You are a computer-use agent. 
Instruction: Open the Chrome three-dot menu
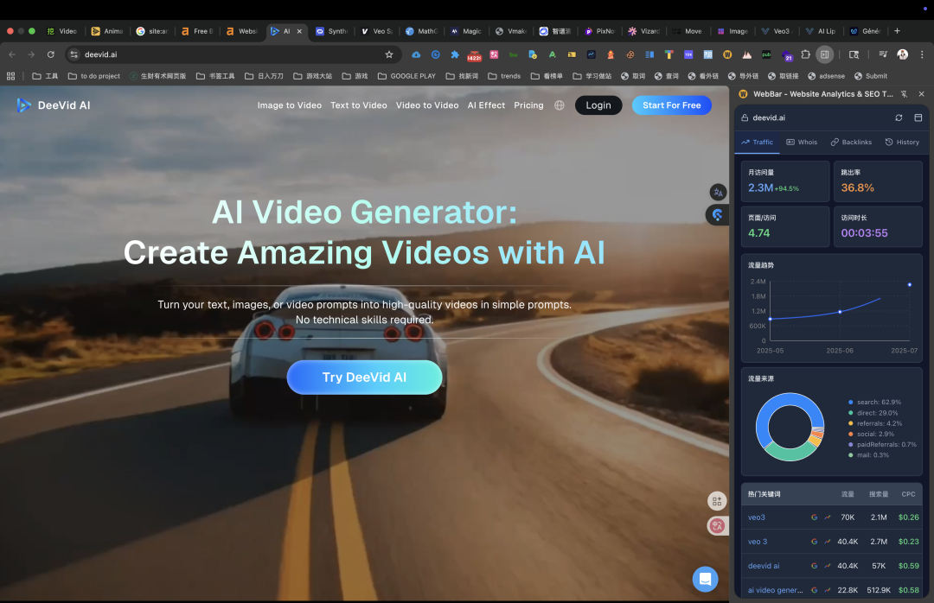coord(922,54)
